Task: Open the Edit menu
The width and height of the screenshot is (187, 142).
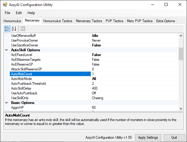Action: click(x=19, y=13)
